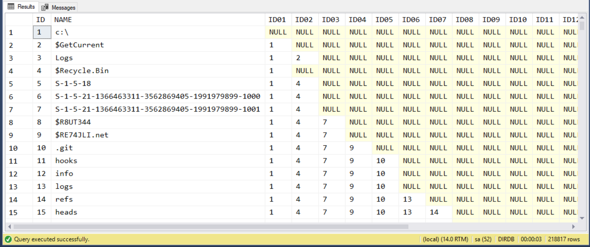The image size is (590, 247).
Task: Click the ID01 column header
Action: (x=277, y=19)
